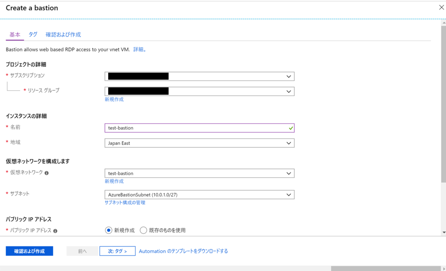Open サブネット構成の管理 link
The height and width of the screenshot is (271, 446).
coord(125,203)
